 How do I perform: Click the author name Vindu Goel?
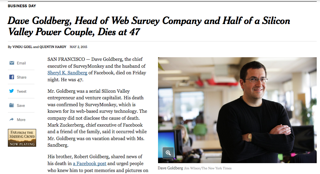(x=22, y=47)
